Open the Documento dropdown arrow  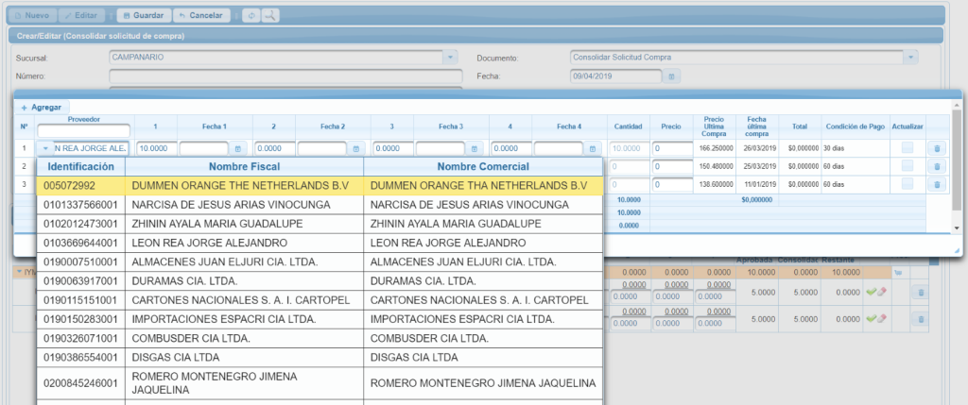click(x=910, y=58)
